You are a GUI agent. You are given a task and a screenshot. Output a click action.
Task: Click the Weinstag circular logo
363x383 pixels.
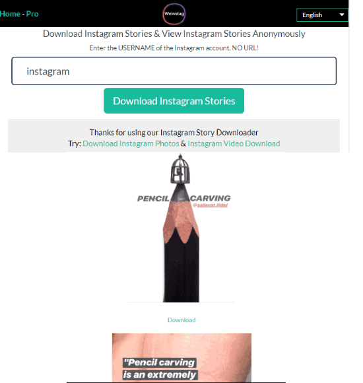click(x=174, y=14)
